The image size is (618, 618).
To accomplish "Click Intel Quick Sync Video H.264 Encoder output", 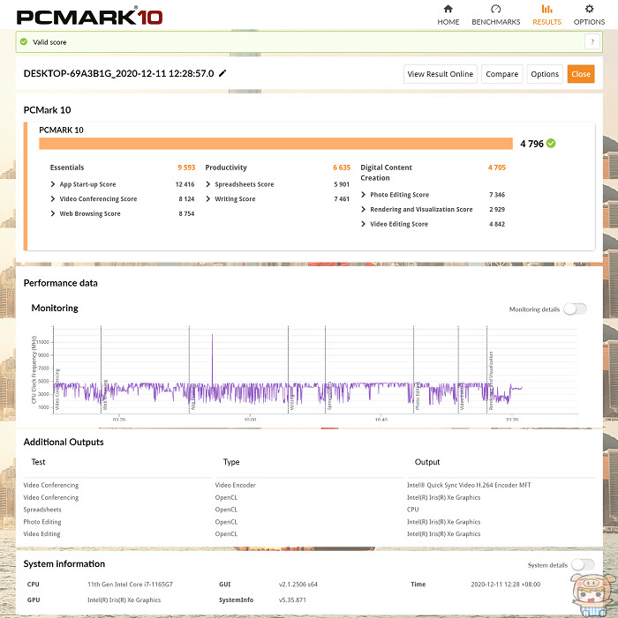I will click(x=469, y=485).
